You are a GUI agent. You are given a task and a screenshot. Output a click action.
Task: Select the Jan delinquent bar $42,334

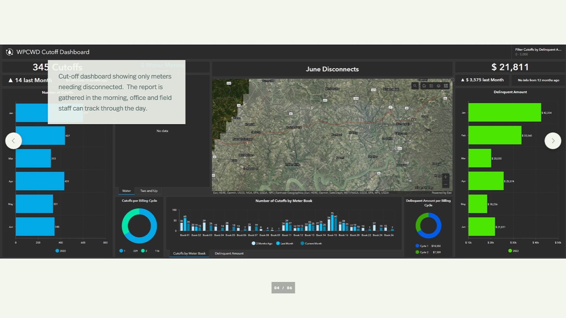click(x=505, y=112)
